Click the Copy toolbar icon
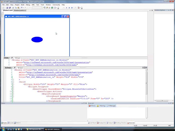175x131 pixels. [16, 8]
